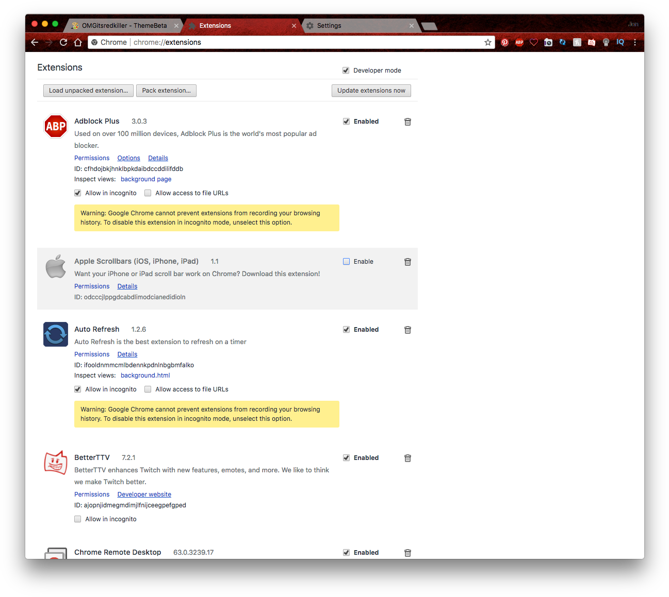Viewport: 669px width, 597px height.
Task: Open Adblock Plus Permissions link
Action: [x=92, y=158]
